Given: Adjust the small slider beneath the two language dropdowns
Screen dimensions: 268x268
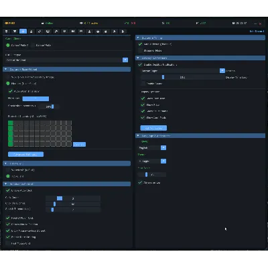Looking at the screenshot, I should click(x=152, y=174).
